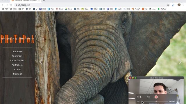This screenshot has width=186, height=104.
Task: Open the Chrome profile avatar
Action: point(179,5)
